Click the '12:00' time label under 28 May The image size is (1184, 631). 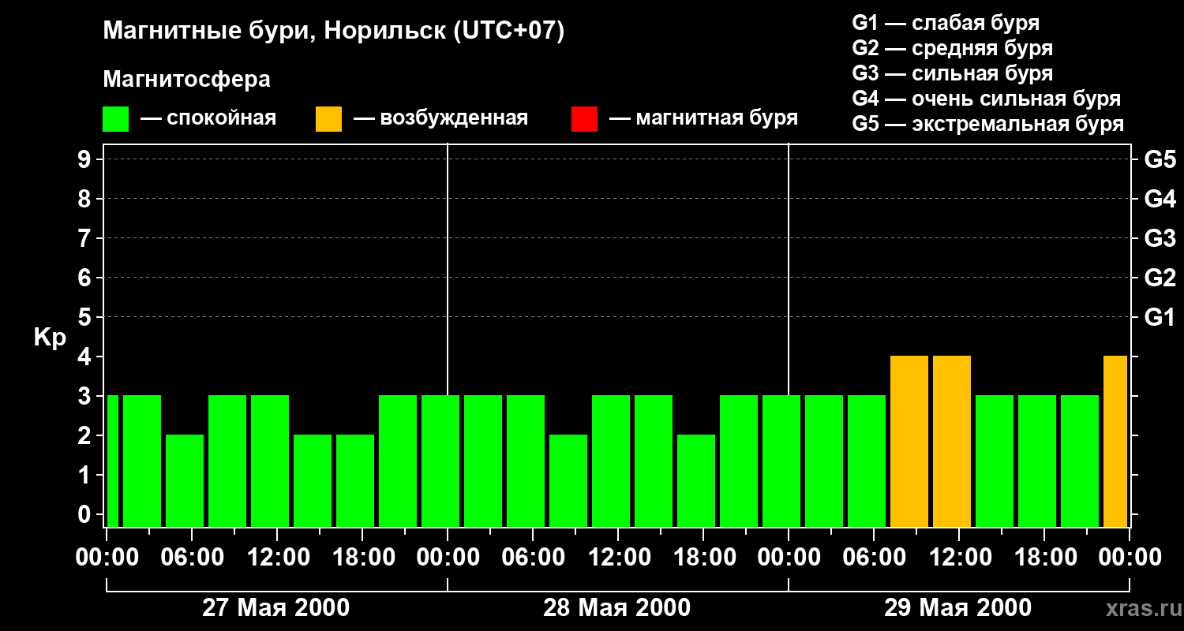point(618,558)
